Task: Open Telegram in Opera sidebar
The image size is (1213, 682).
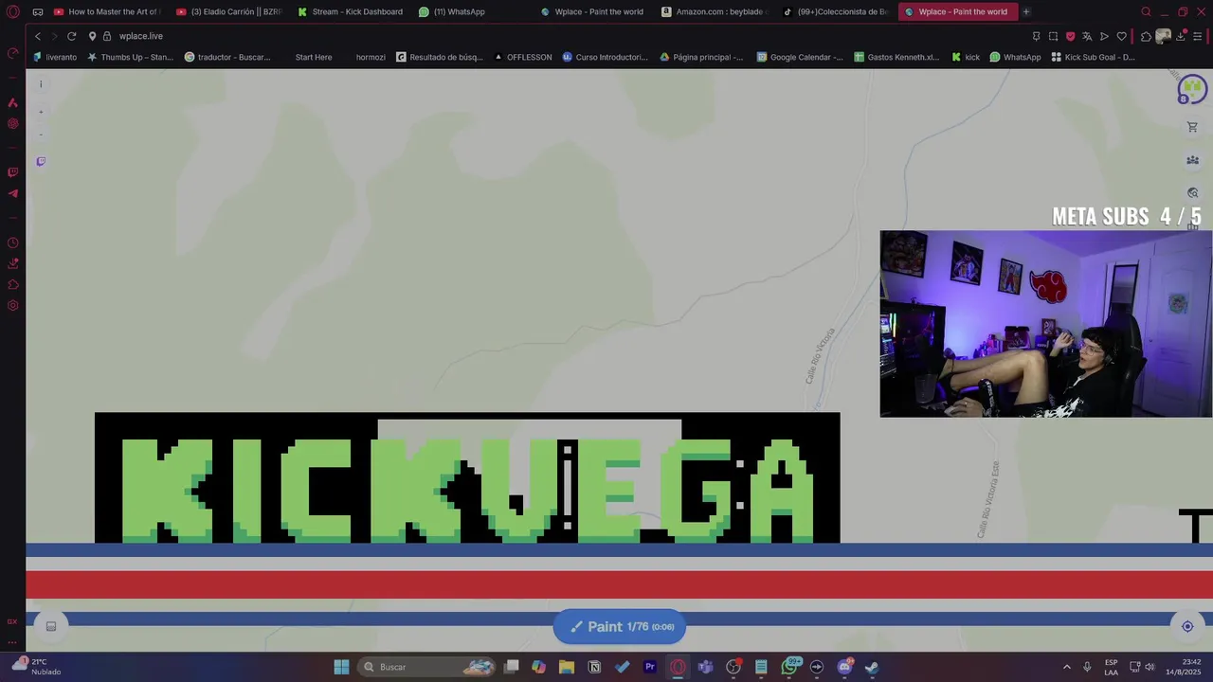Action: pos(13,193)
